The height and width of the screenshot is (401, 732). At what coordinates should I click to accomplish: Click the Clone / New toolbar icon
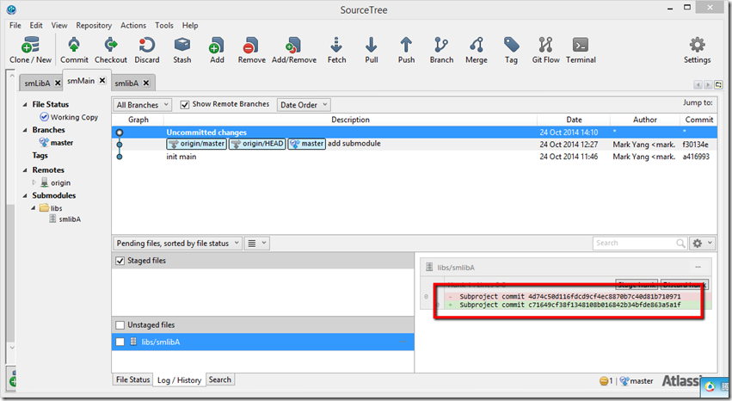30,50
